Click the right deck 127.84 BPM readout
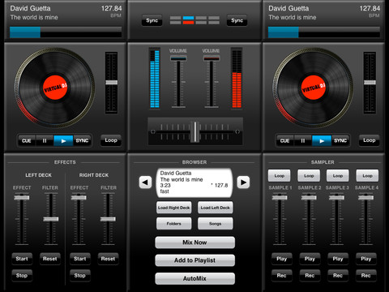This screenshot has width=389, height=292. tap(370, 8)
